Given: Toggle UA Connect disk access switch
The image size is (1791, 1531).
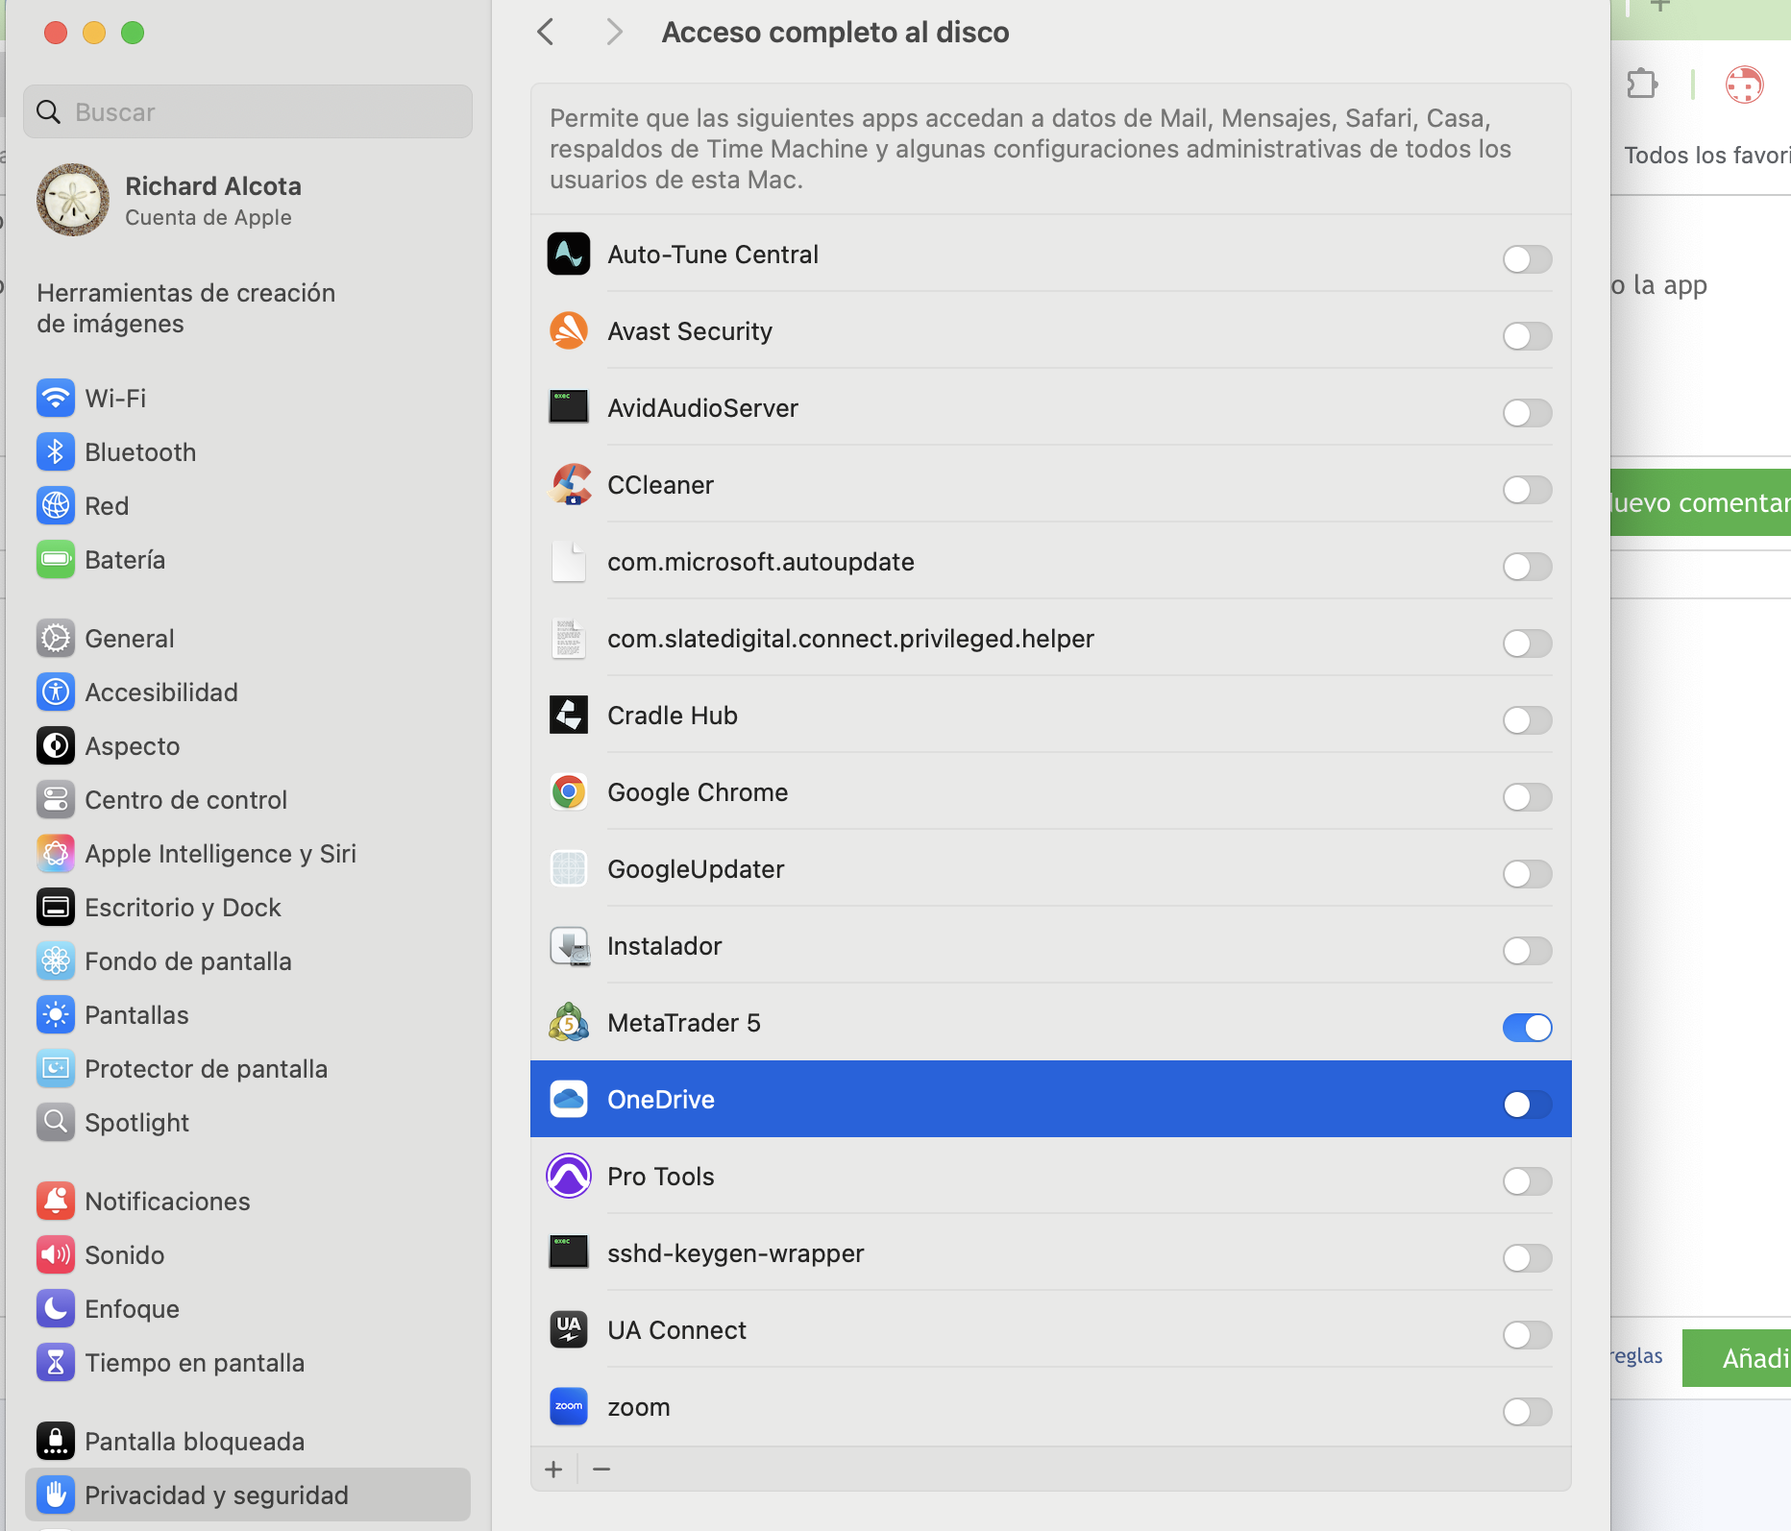Looking at the screenshot, I should (x=1527, y=1335).
